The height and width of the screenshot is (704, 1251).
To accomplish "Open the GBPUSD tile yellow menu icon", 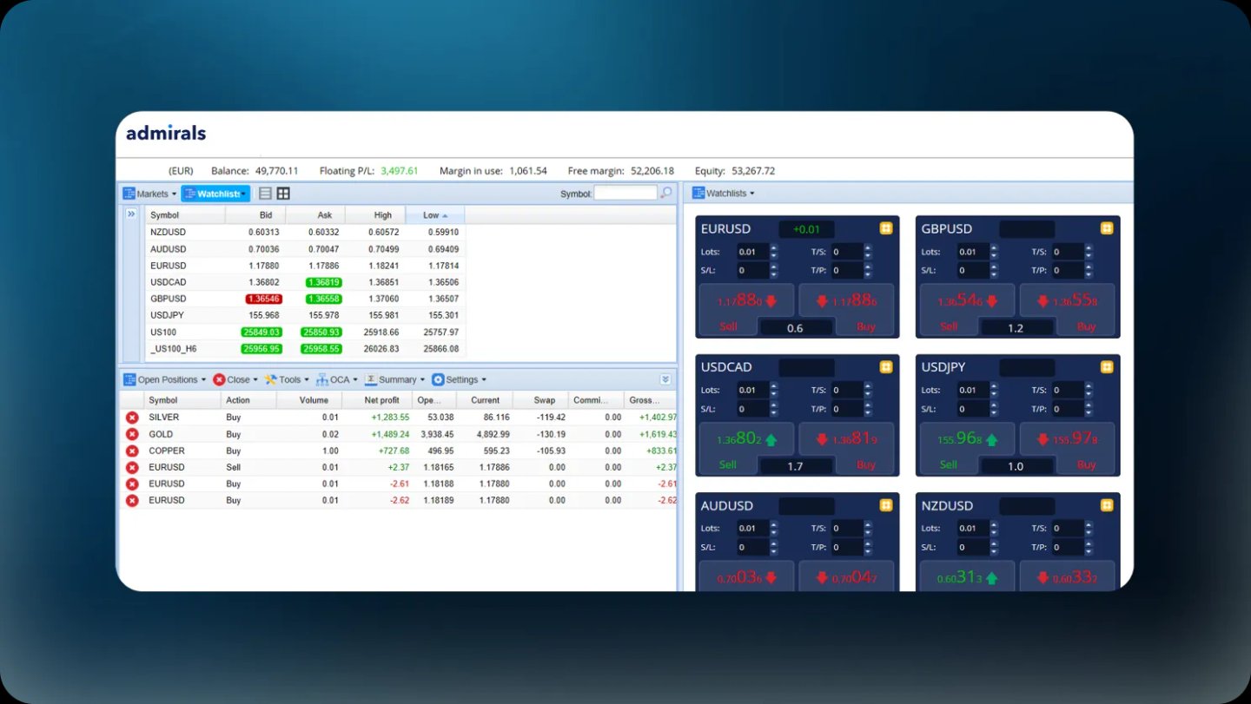I will pyautogui.click(x=1107, y=228).
